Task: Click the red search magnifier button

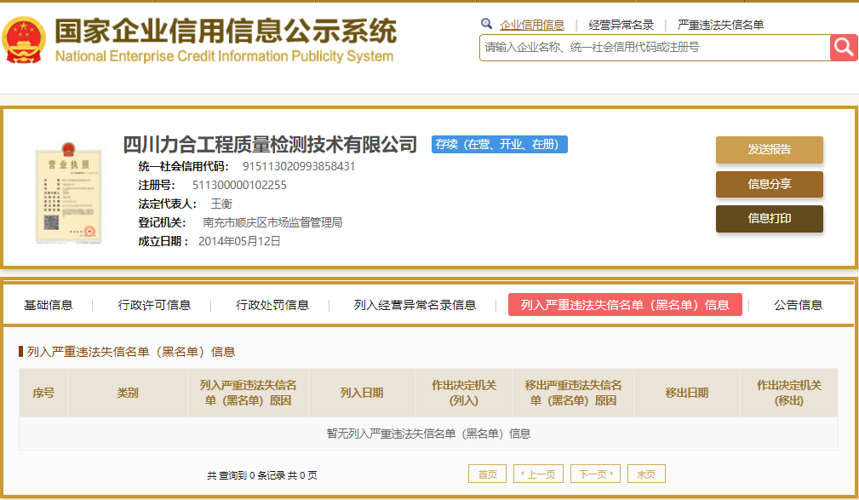Action: pos(844,48)
